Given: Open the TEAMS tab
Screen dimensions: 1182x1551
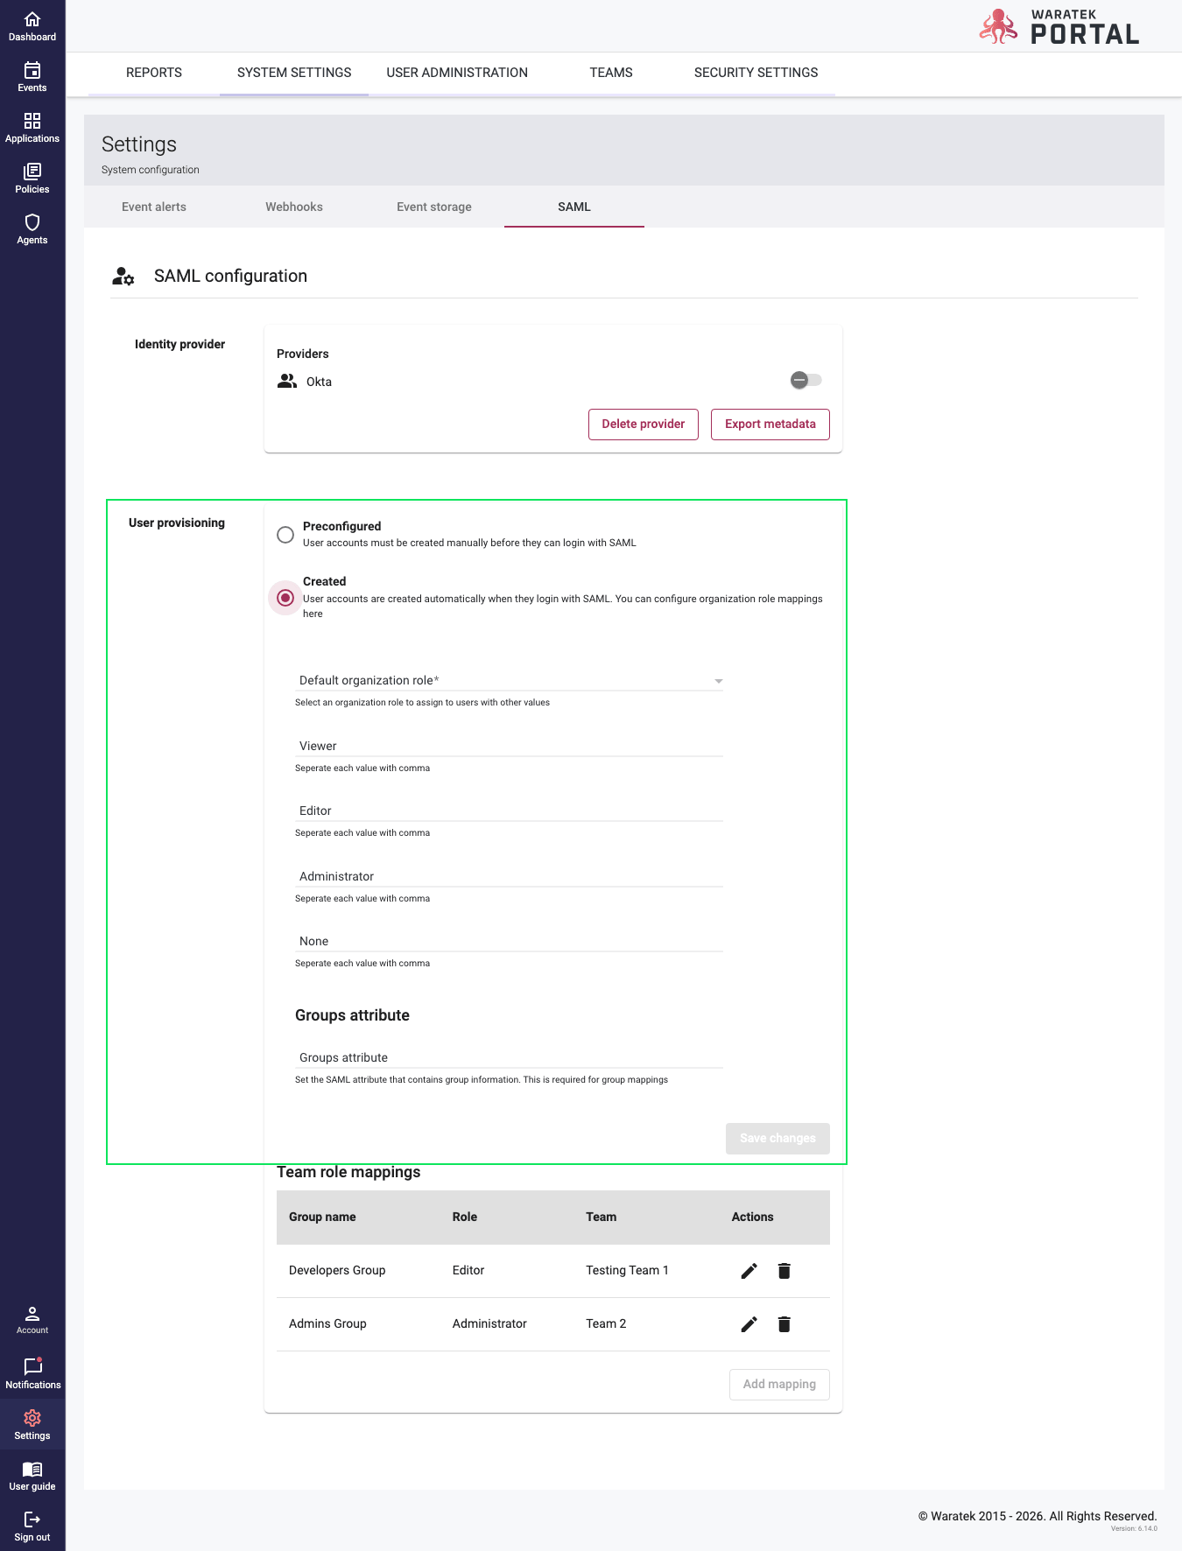Looking at the screenshot, I should pos(611,73).
